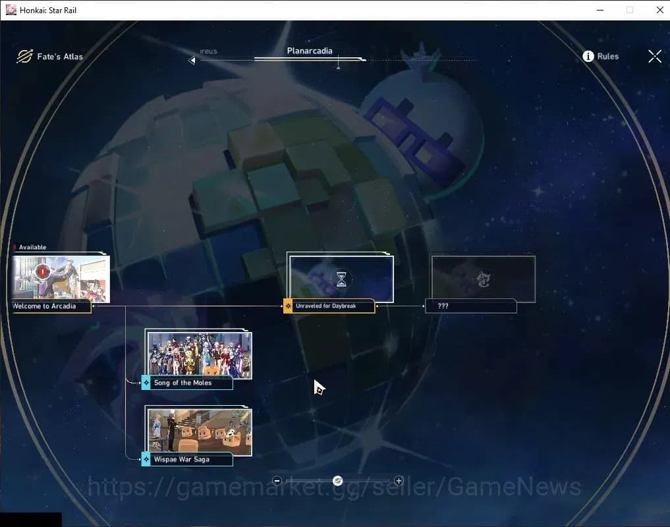Open the Rules info icon

tap(588, 56)
